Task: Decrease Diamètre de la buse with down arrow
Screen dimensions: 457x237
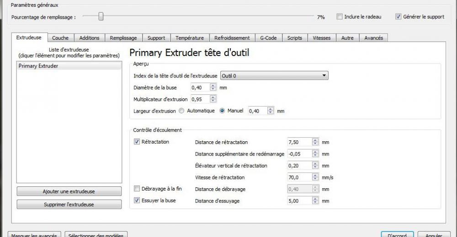Action: (x=213, y=90)
